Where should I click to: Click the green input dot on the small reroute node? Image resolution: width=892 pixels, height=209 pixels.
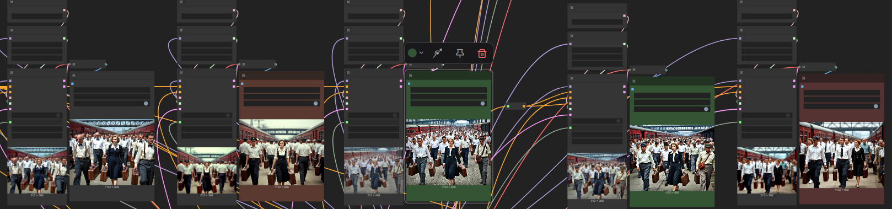508,106
